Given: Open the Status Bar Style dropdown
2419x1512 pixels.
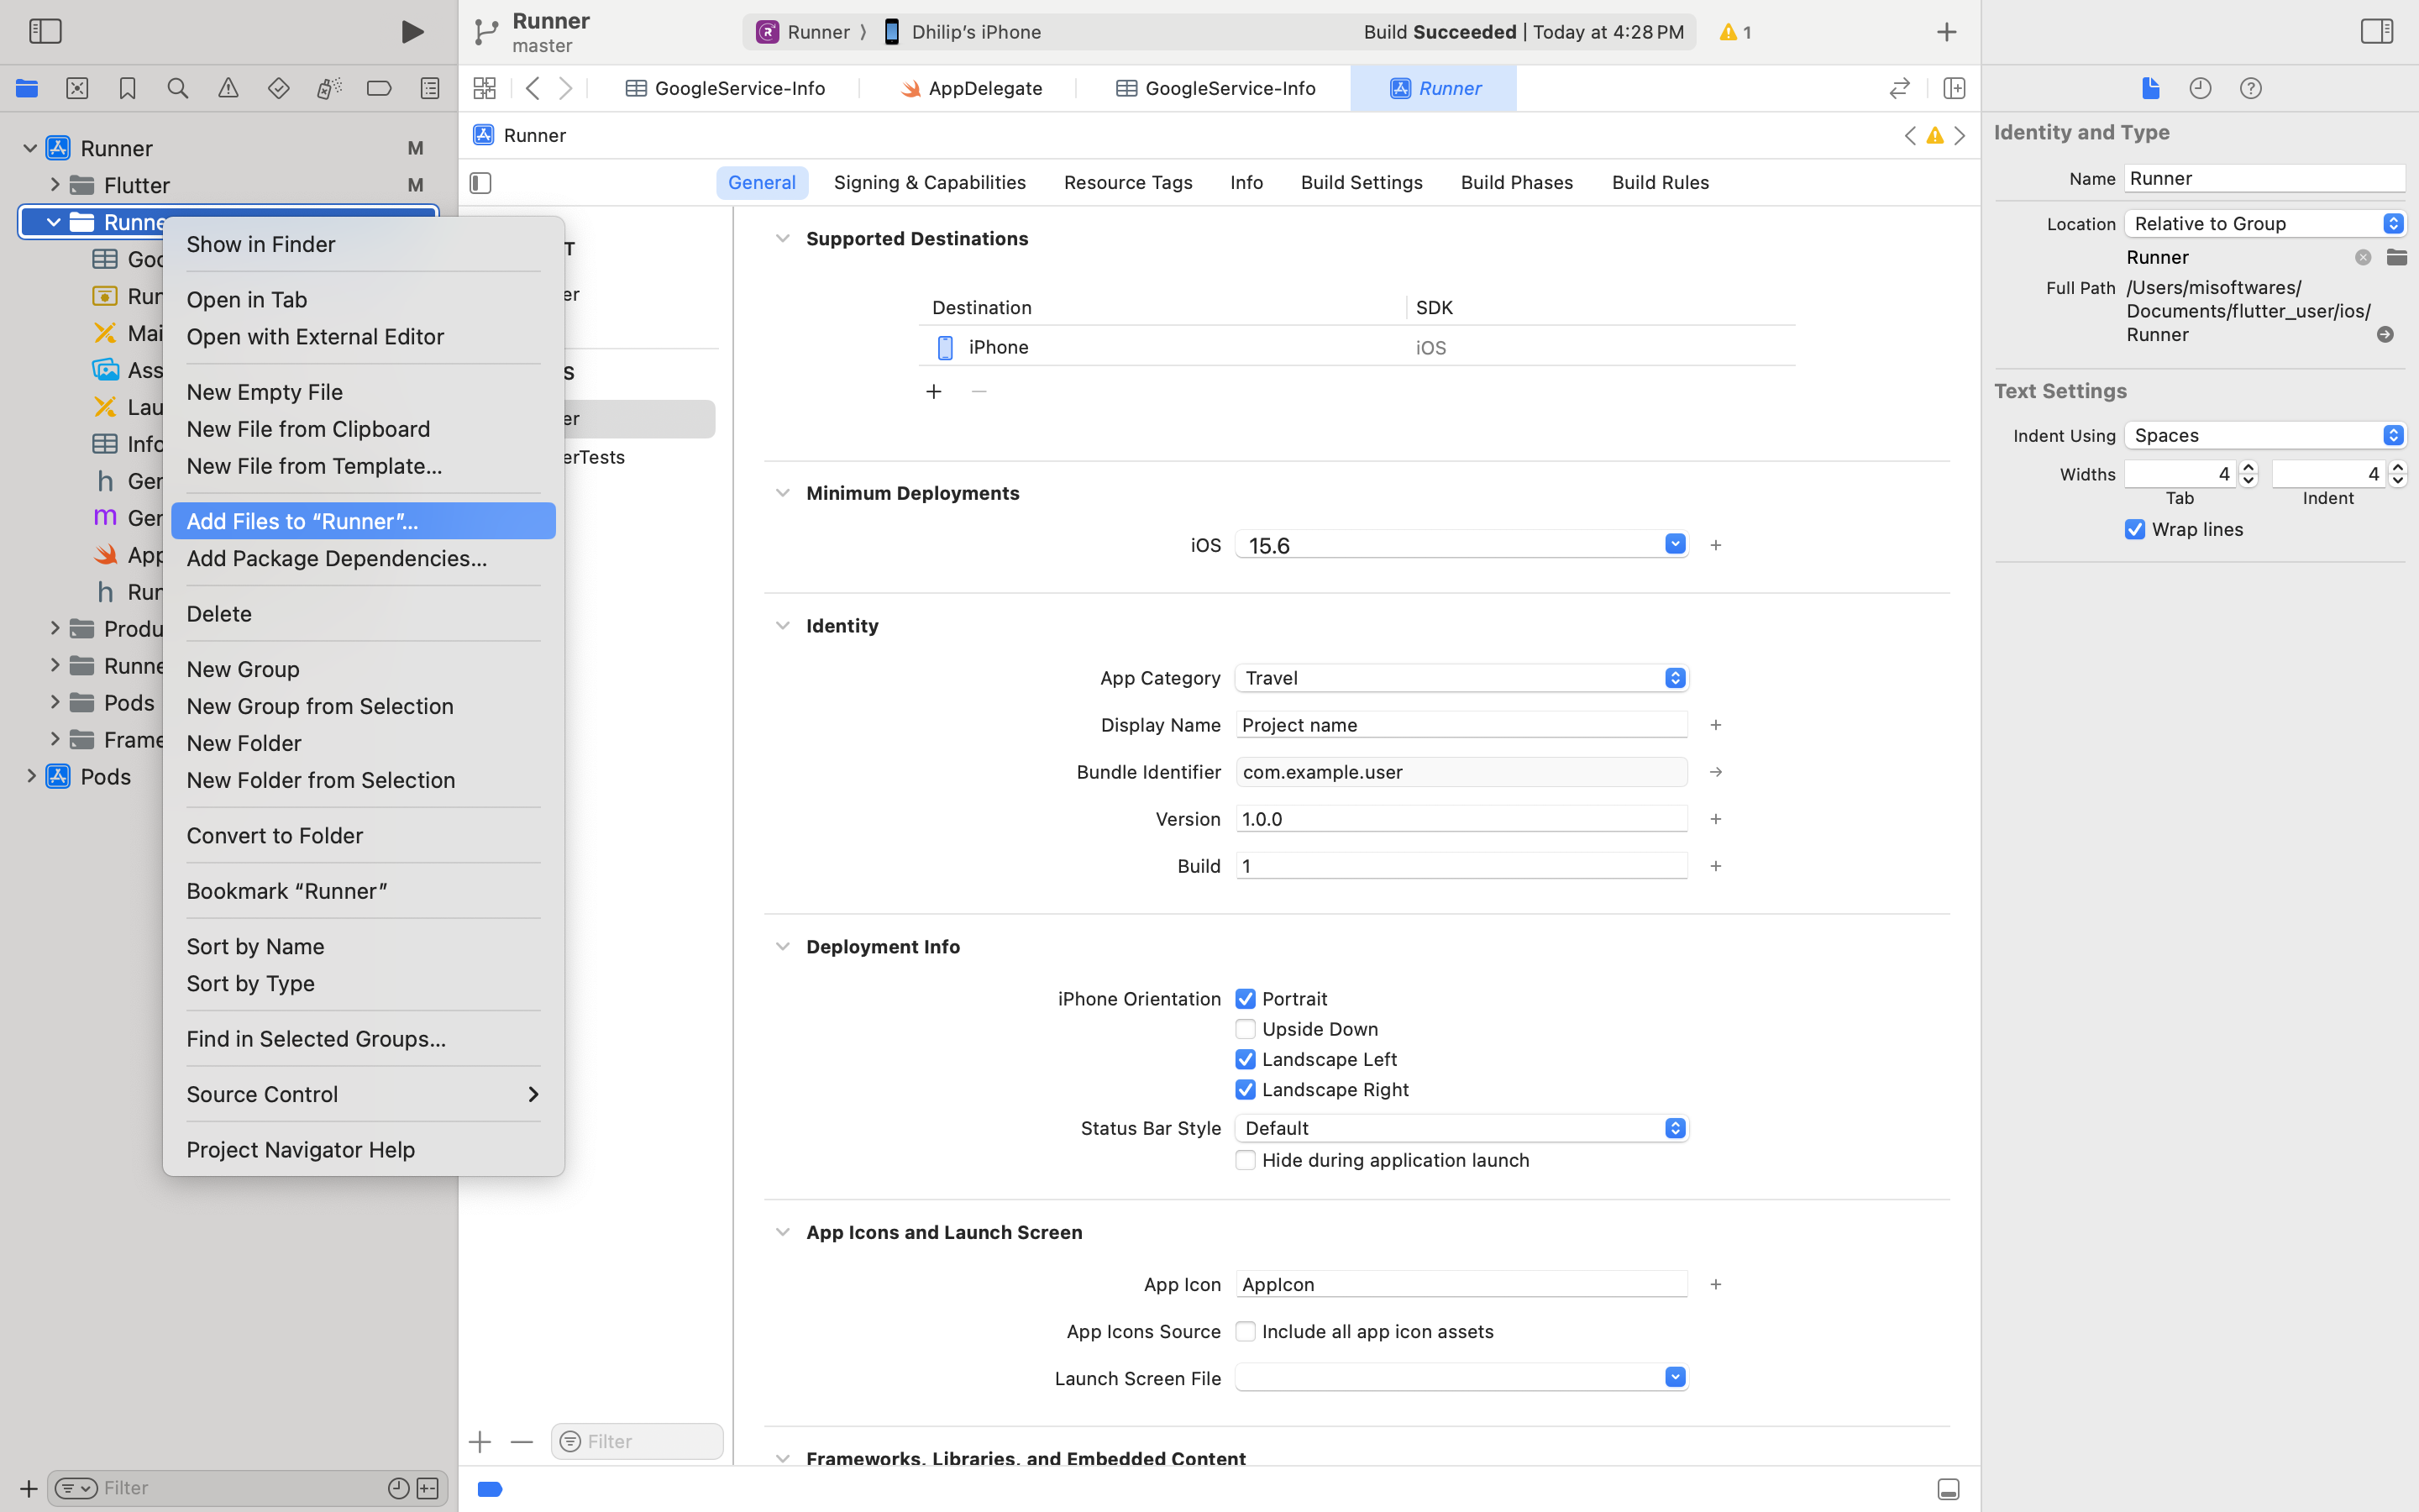Looking at the screenshot, I should pos(1461,1128).
